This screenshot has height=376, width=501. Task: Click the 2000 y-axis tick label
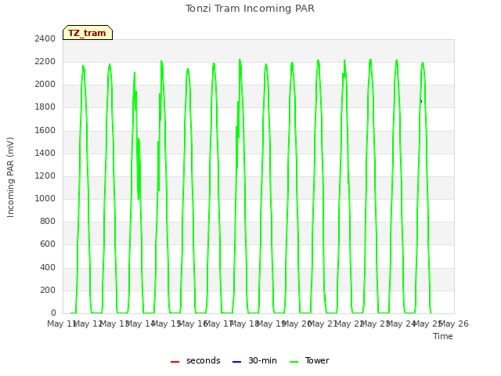(x=45, y=84)
